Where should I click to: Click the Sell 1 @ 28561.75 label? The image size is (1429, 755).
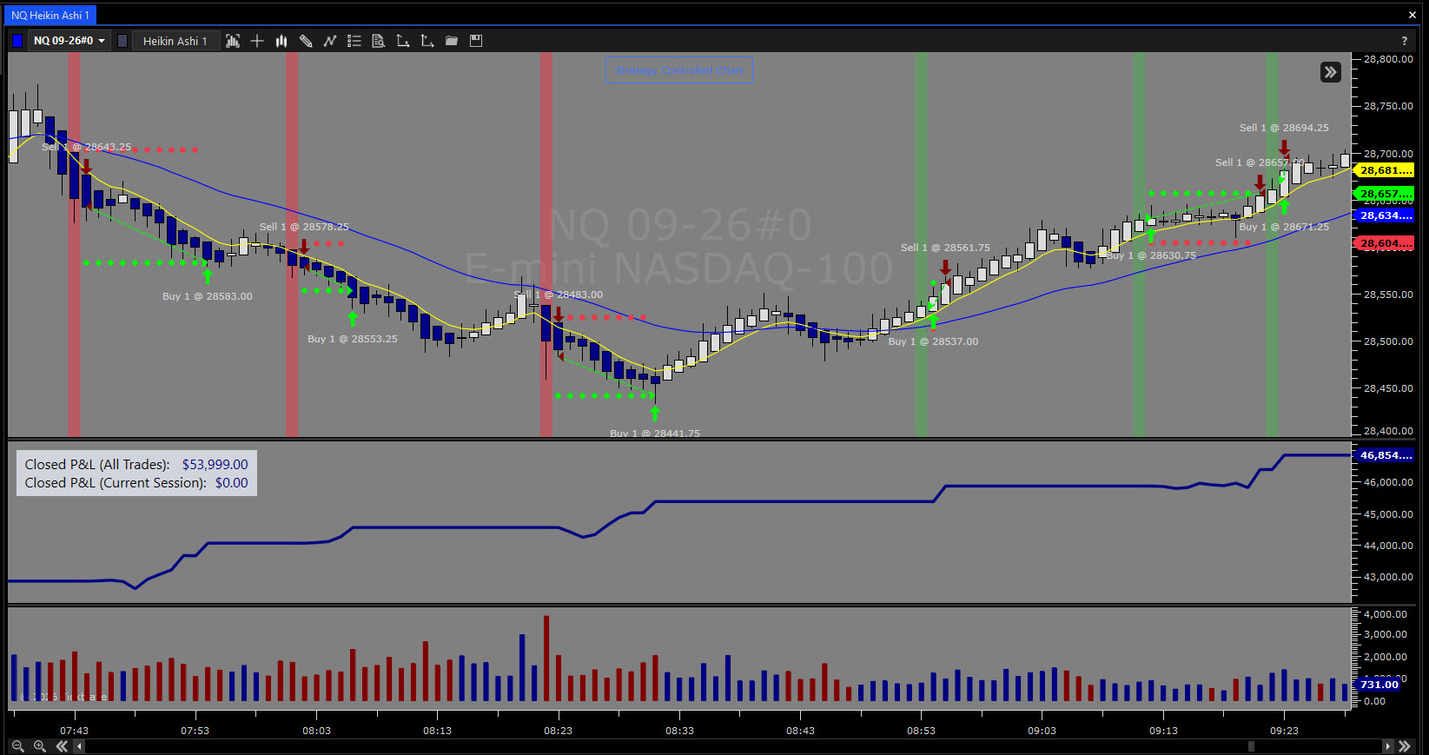point(945,248)
